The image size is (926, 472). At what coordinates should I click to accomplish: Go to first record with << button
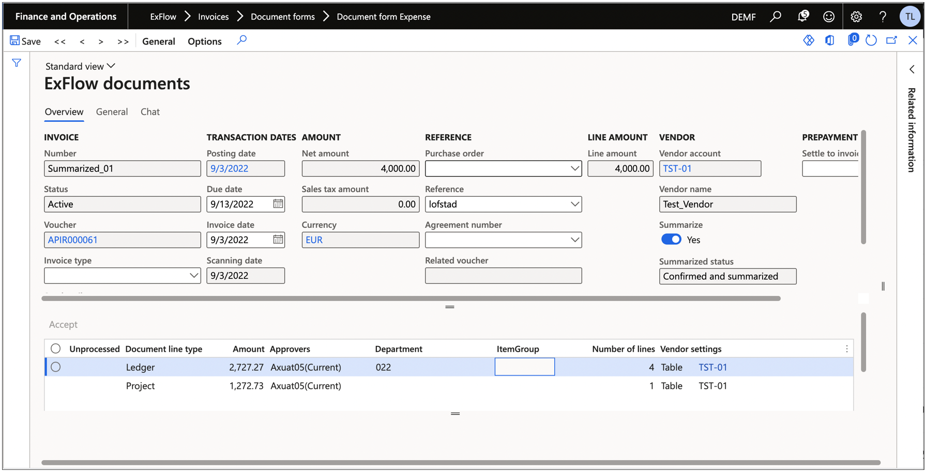60,41
